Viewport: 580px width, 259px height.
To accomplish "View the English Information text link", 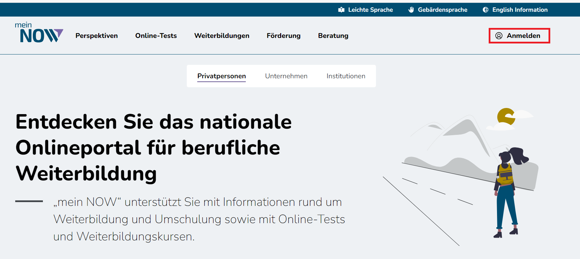I will (x=520, y=10).
